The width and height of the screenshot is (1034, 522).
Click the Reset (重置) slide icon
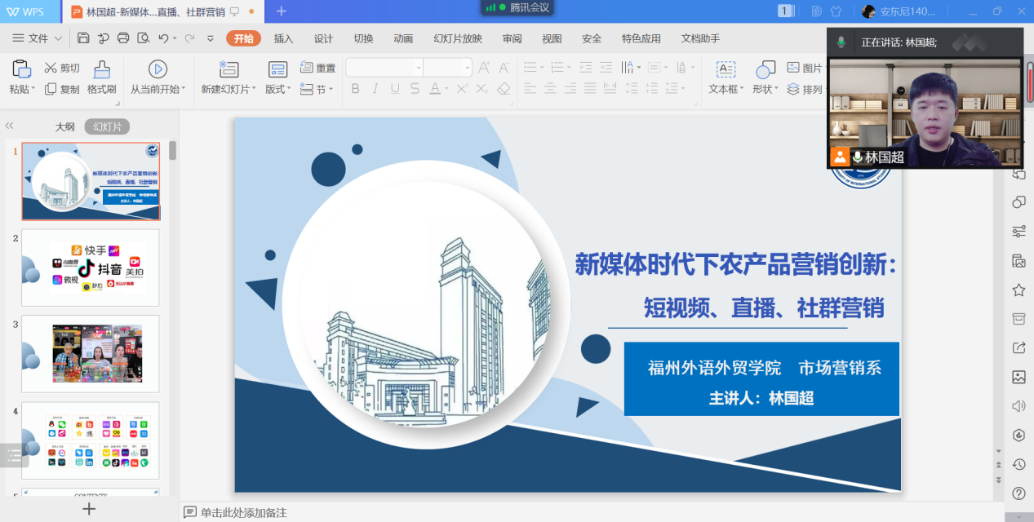pos(308,68)
